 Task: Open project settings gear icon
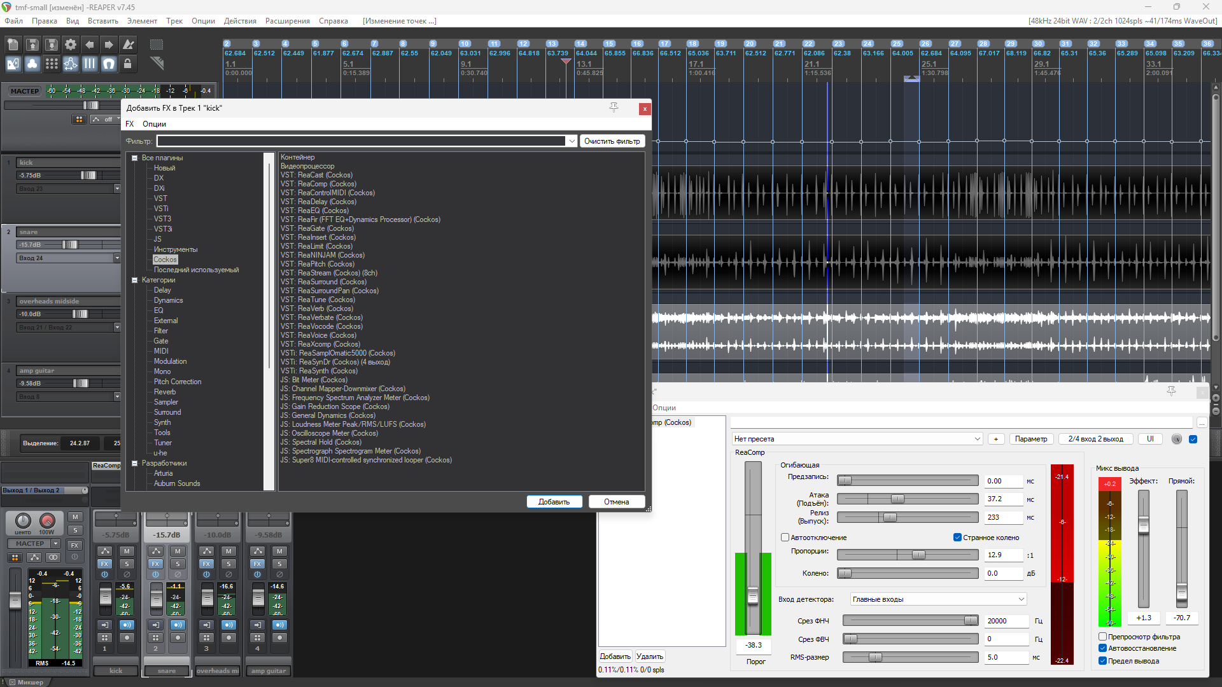pos(71,45)
